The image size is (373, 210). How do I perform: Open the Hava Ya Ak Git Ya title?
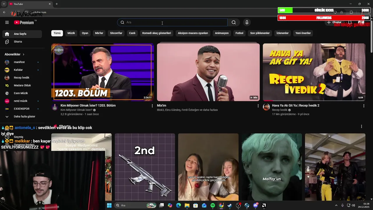tap(296, 106)
